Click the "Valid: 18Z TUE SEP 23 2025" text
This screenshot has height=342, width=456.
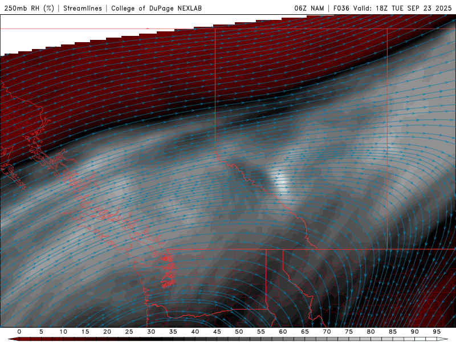point(402,8)
